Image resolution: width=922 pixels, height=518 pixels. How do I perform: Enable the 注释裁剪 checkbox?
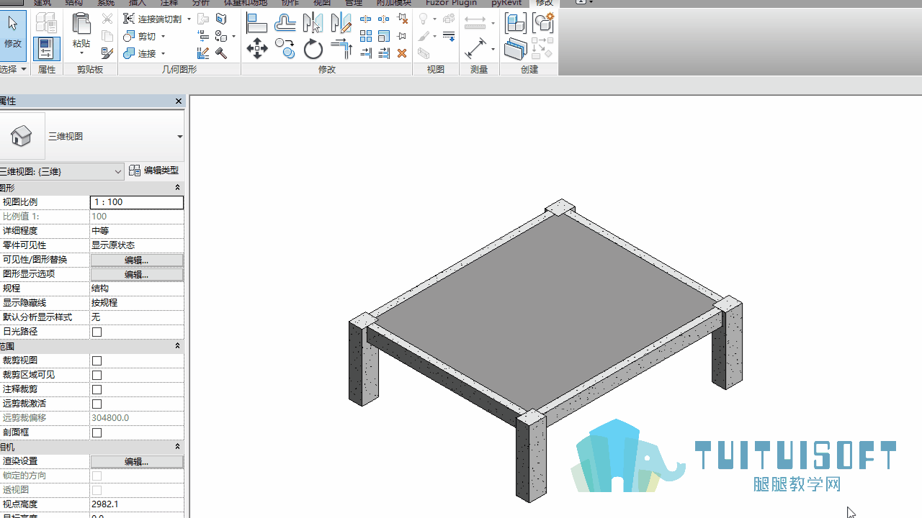coord(97,389)
